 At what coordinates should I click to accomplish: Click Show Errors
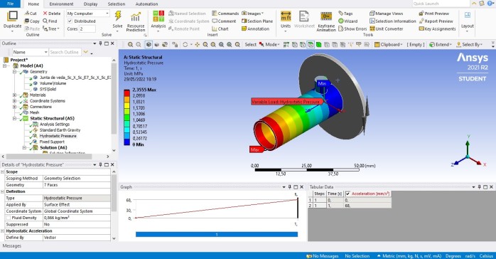[x=352, y=28]
